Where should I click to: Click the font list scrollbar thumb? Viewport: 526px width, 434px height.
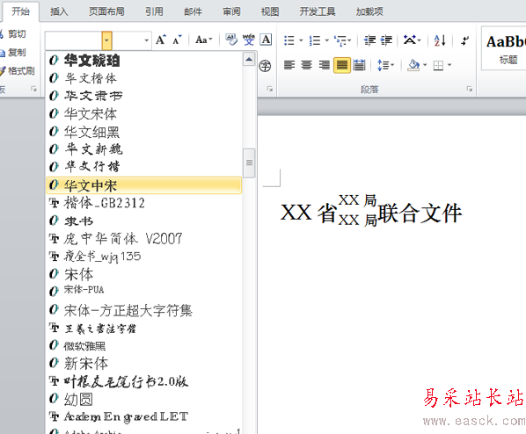[249, 163]
